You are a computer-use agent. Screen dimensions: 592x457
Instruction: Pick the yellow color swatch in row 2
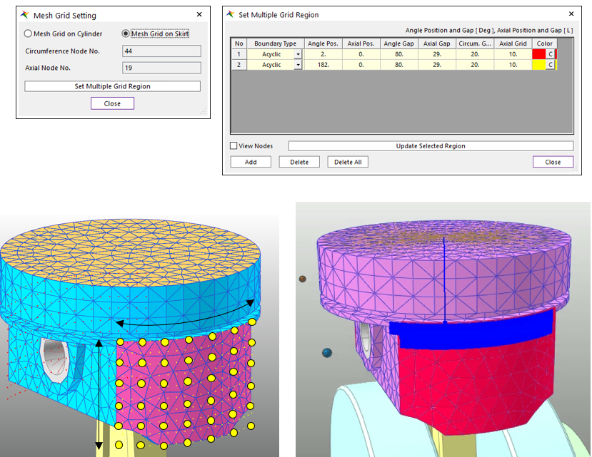pos(538,65)
